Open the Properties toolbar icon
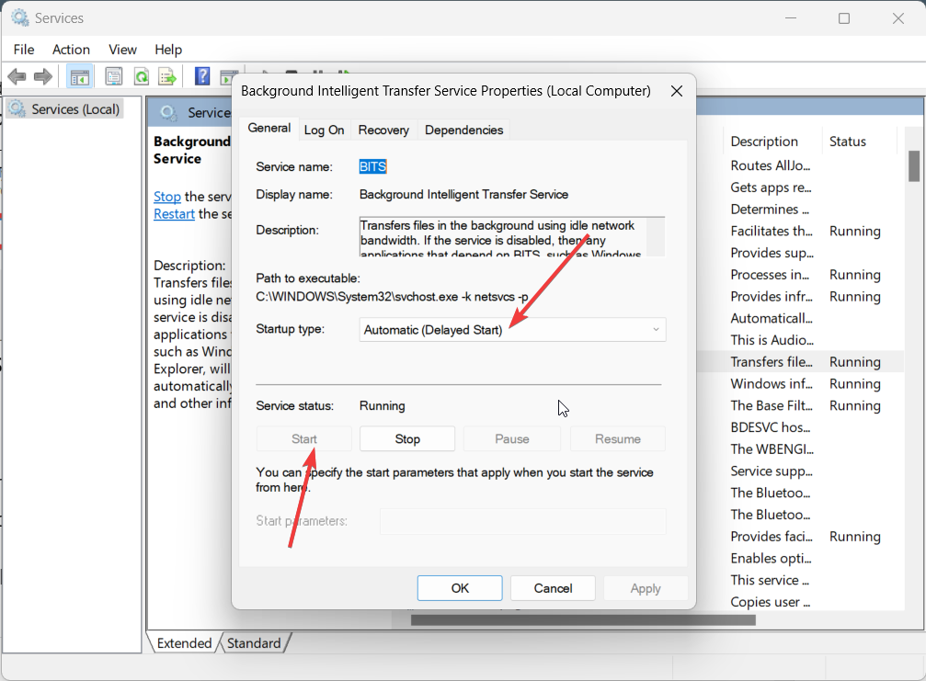Image resolution: width=926 pixels, height=681 pixels. [113, 76]
